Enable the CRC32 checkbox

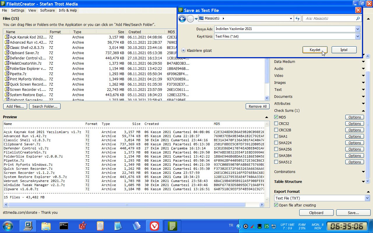[276, 123]
